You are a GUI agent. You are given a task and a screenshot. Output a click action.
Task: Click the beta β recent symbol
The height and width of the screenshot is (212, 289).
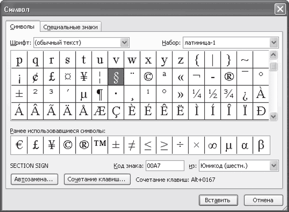click(x=261, y=145)
